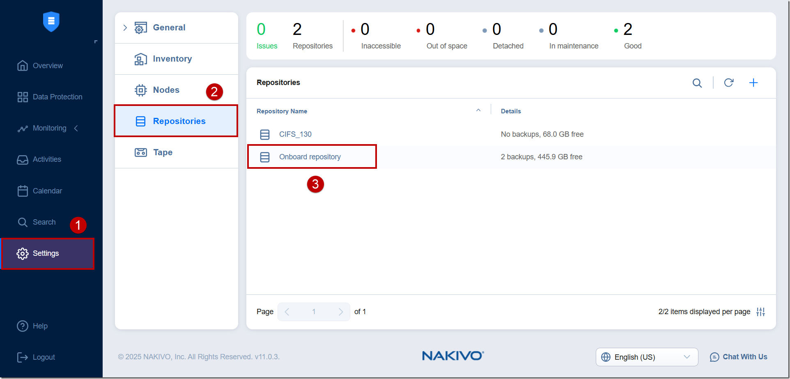790x379 pixels.
Task: Open the Overview page
Action: click(x=40, y=66)
